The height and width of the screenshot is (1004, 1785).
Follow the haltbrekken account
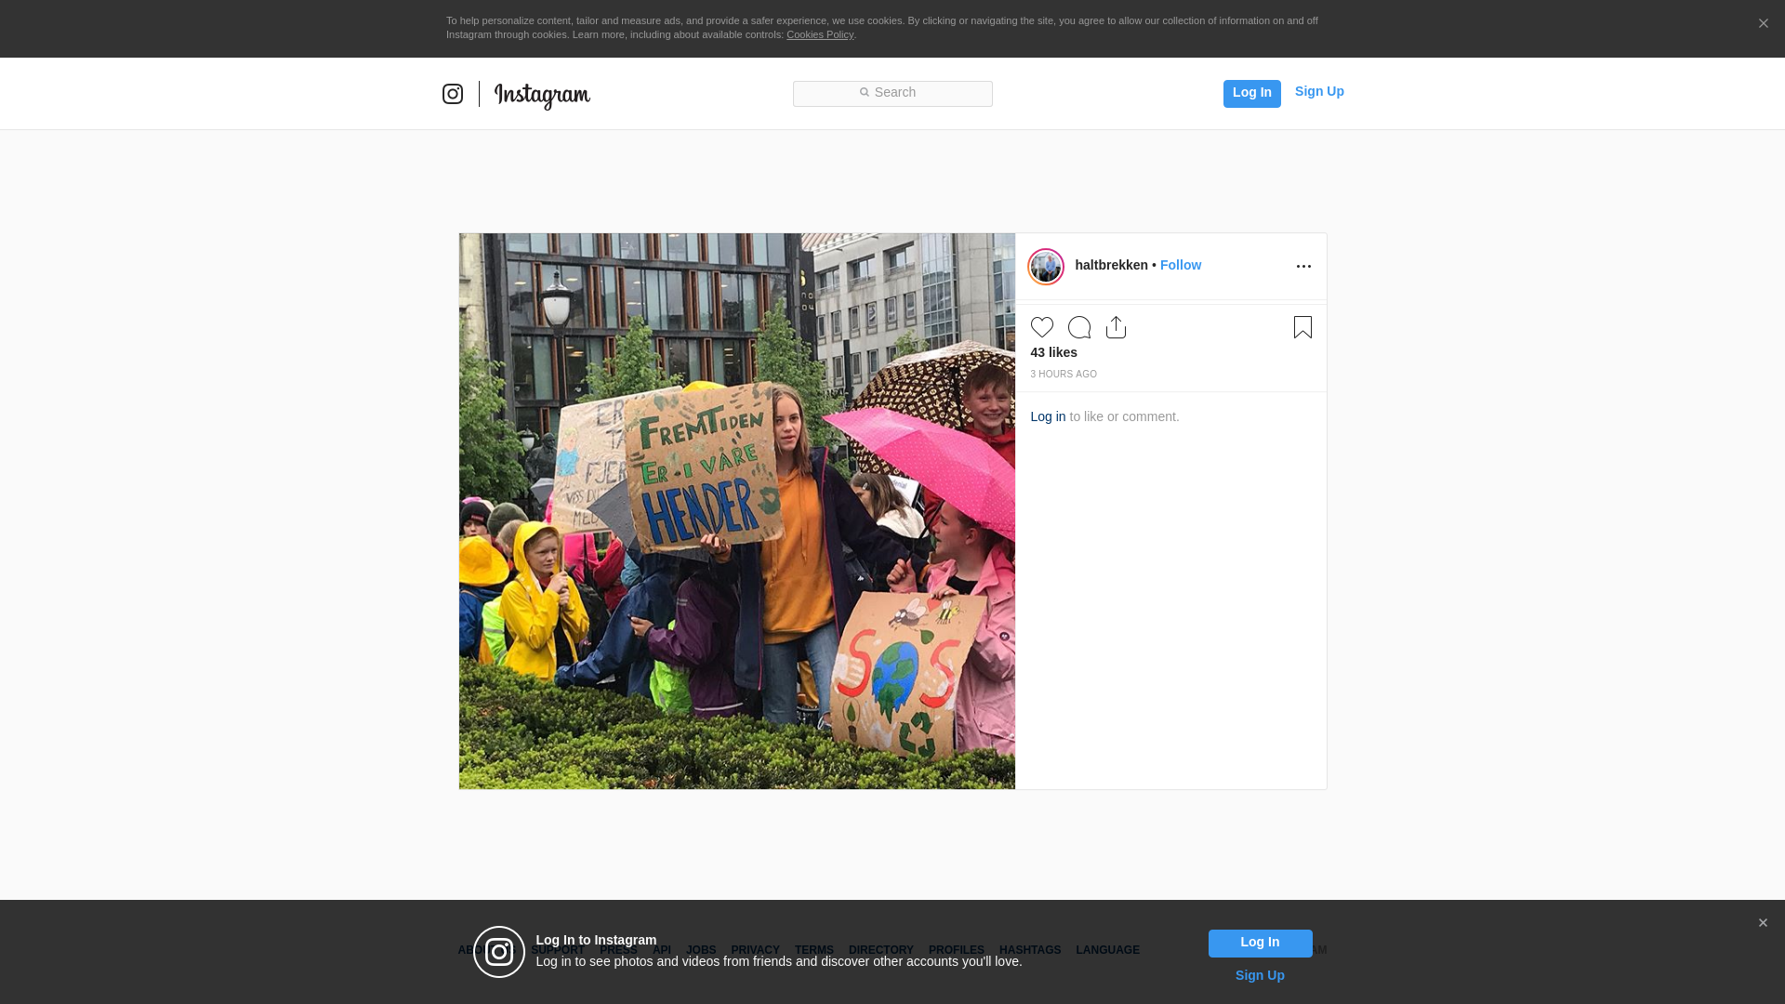click(x=1181, y=265)
